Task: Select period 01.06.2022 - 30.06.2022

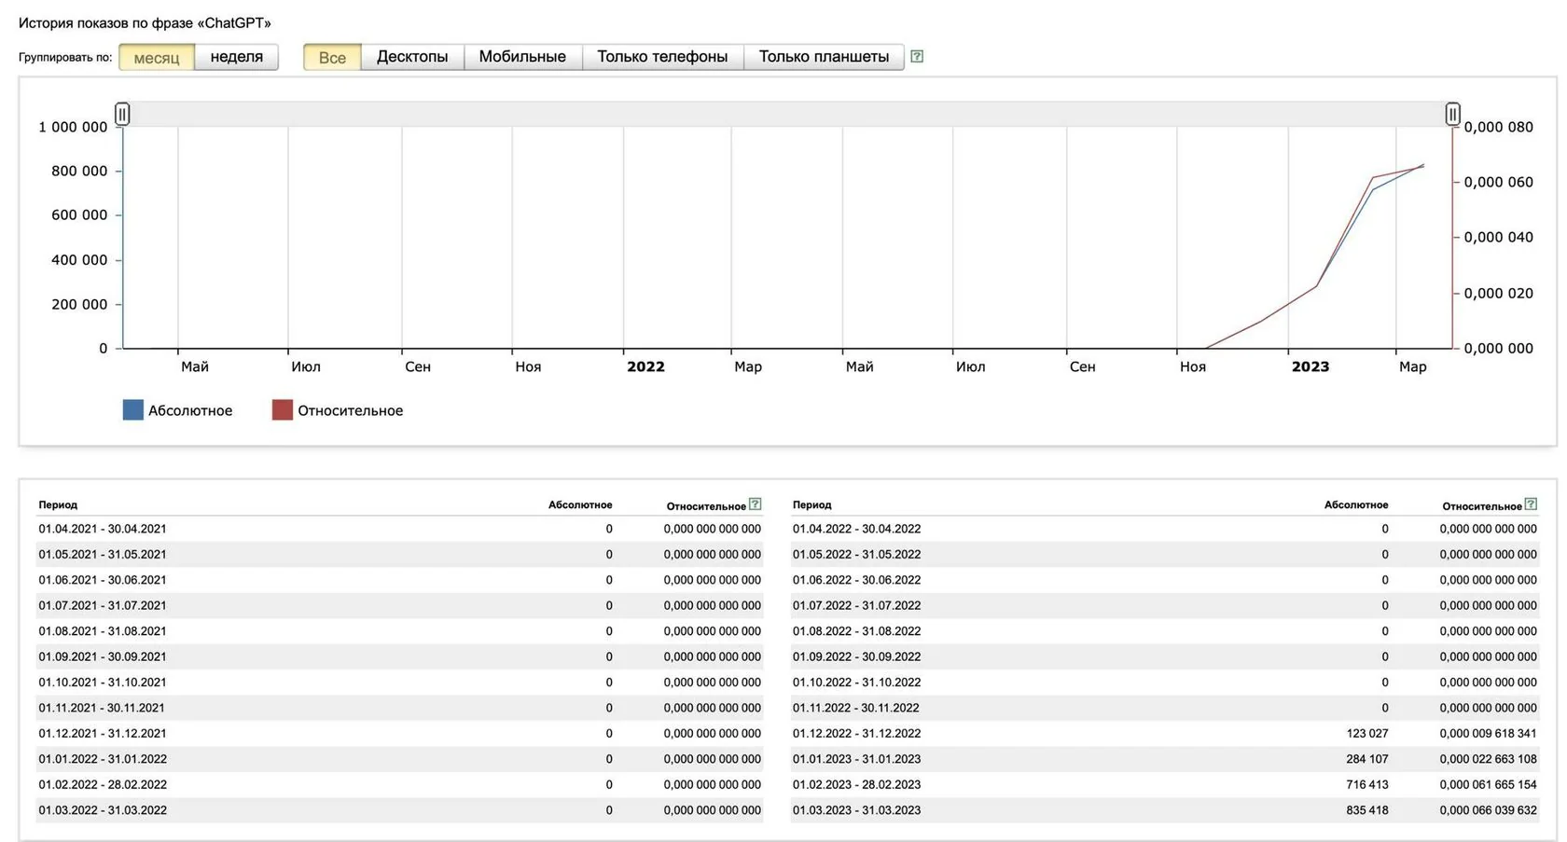Action: click(856, 580)
